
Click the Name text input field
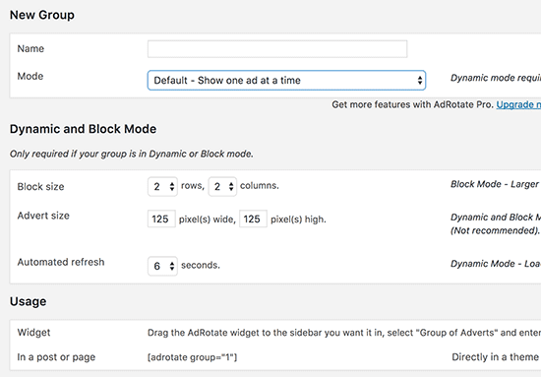click(277, 49)
